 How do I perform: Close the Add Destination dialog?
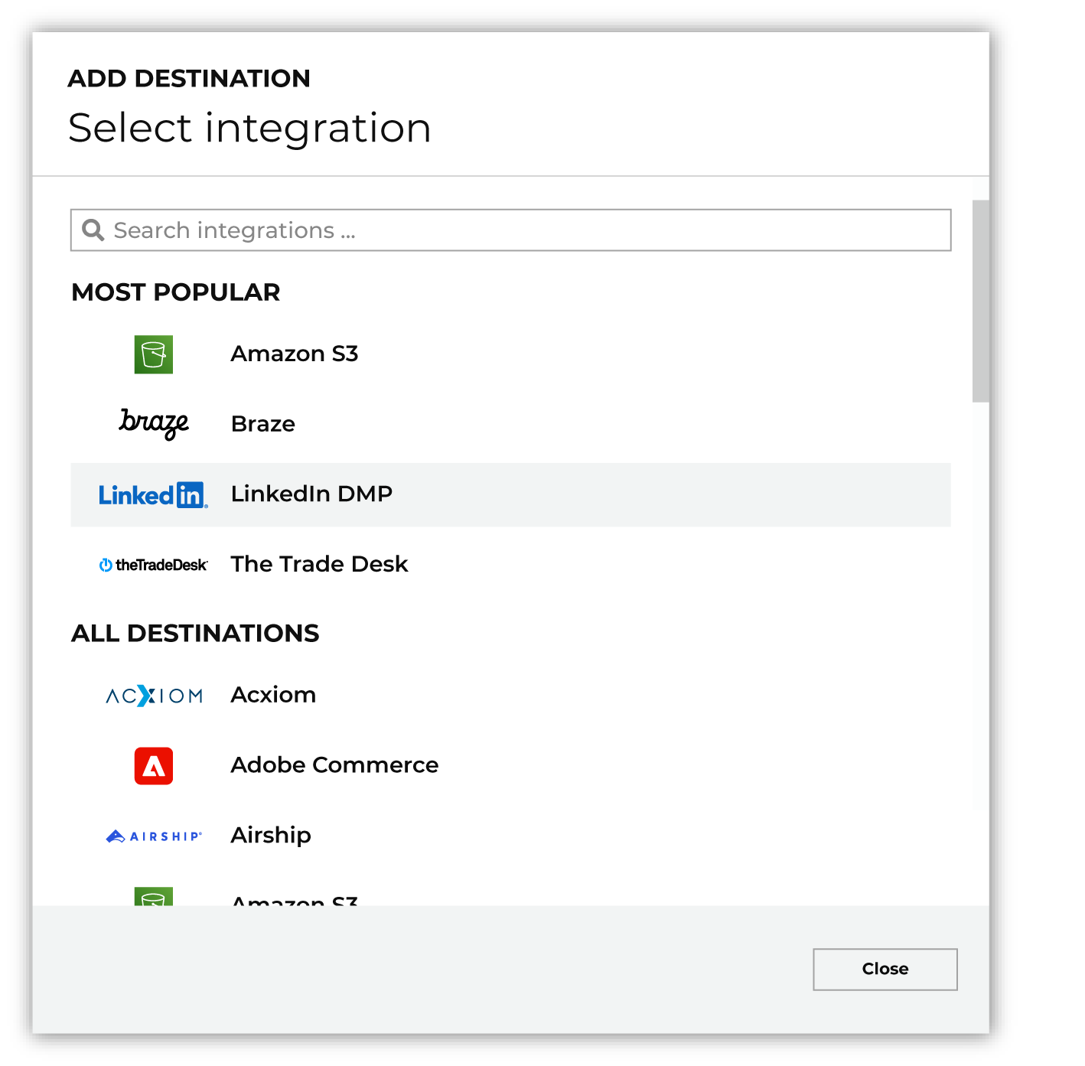(885, 970)
